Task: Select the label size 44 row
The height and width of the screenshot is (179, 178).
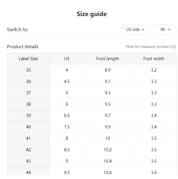Action: [x=28, y=172]
